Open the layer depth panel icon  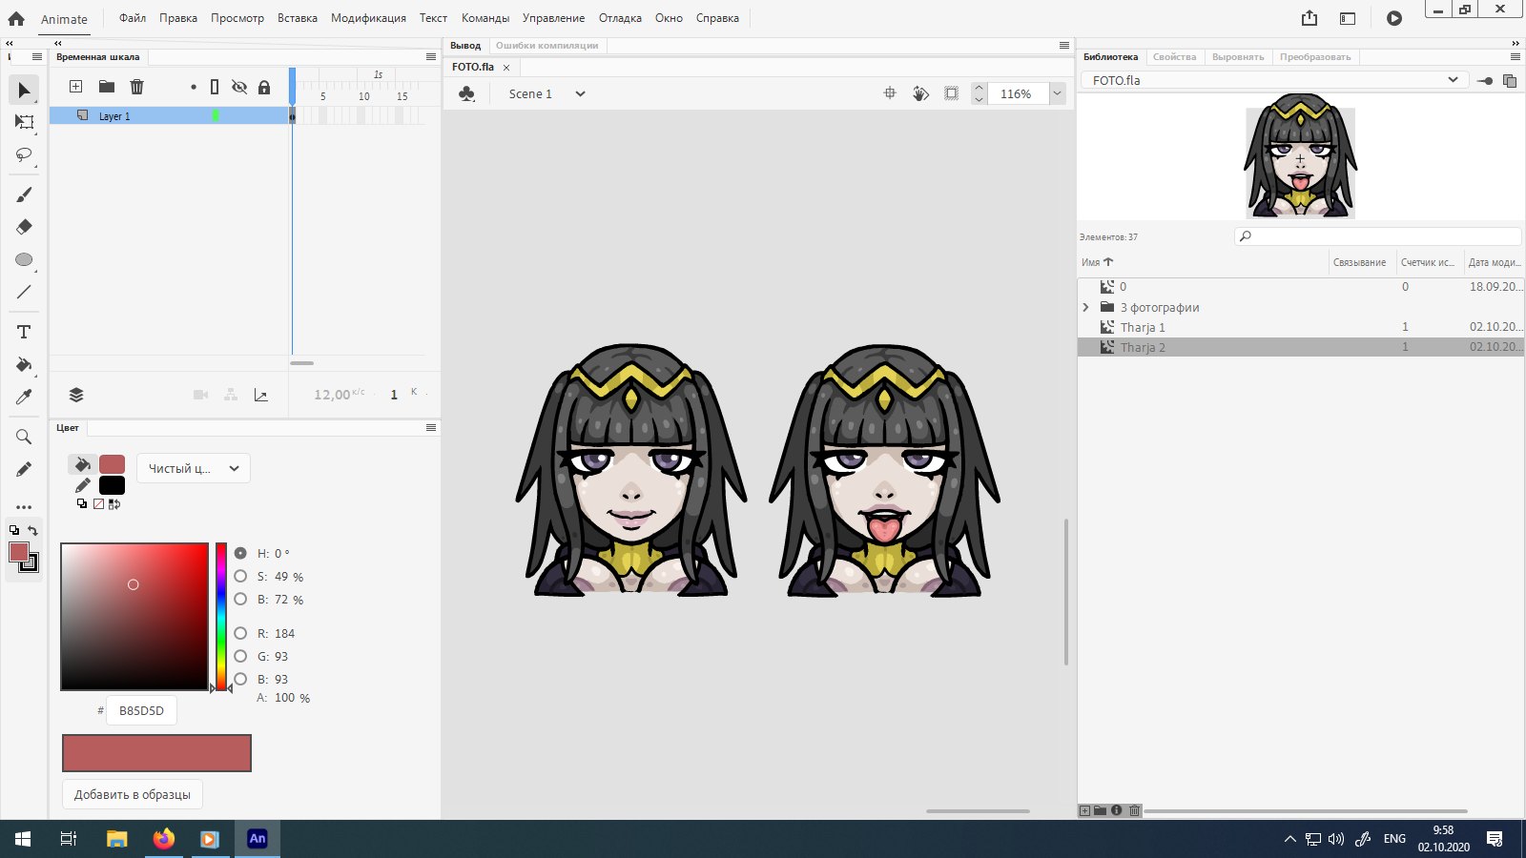(x=76, y=395)
